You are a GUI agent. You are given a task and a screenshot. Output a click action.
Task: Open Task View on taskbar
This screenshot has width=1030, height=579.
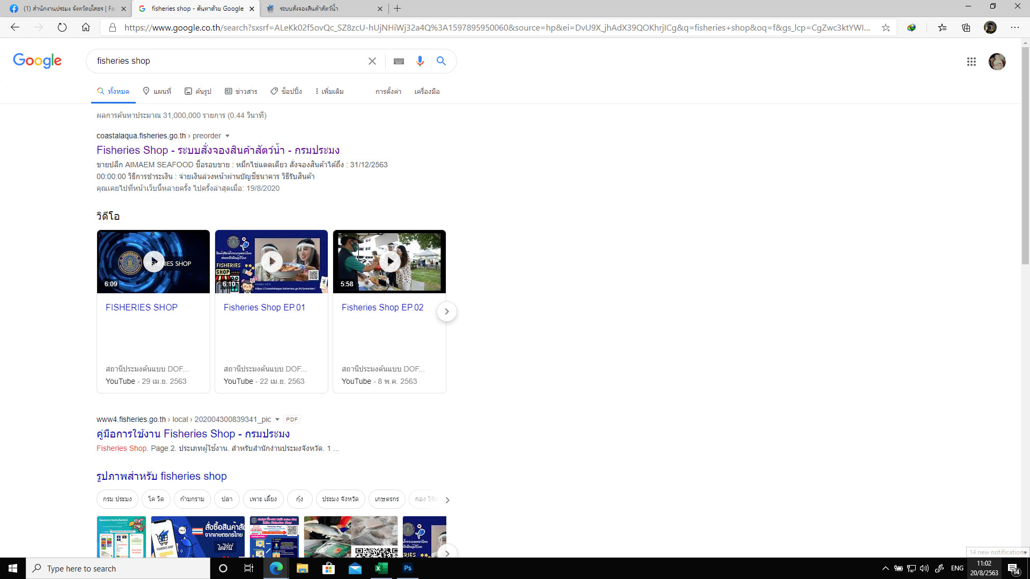(249, 568)
